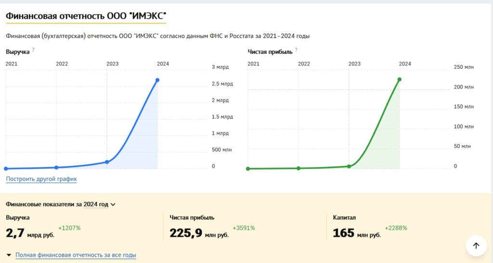Open help tooltip next to Выручка chart title
This screenshot has height=263, width=493.
coord(33,50)
